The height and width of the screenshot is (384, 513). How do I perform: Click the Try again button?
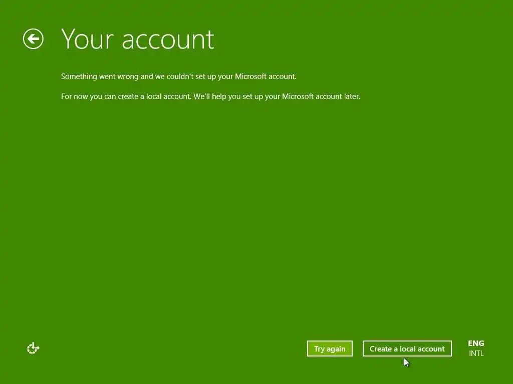[330, 348]
